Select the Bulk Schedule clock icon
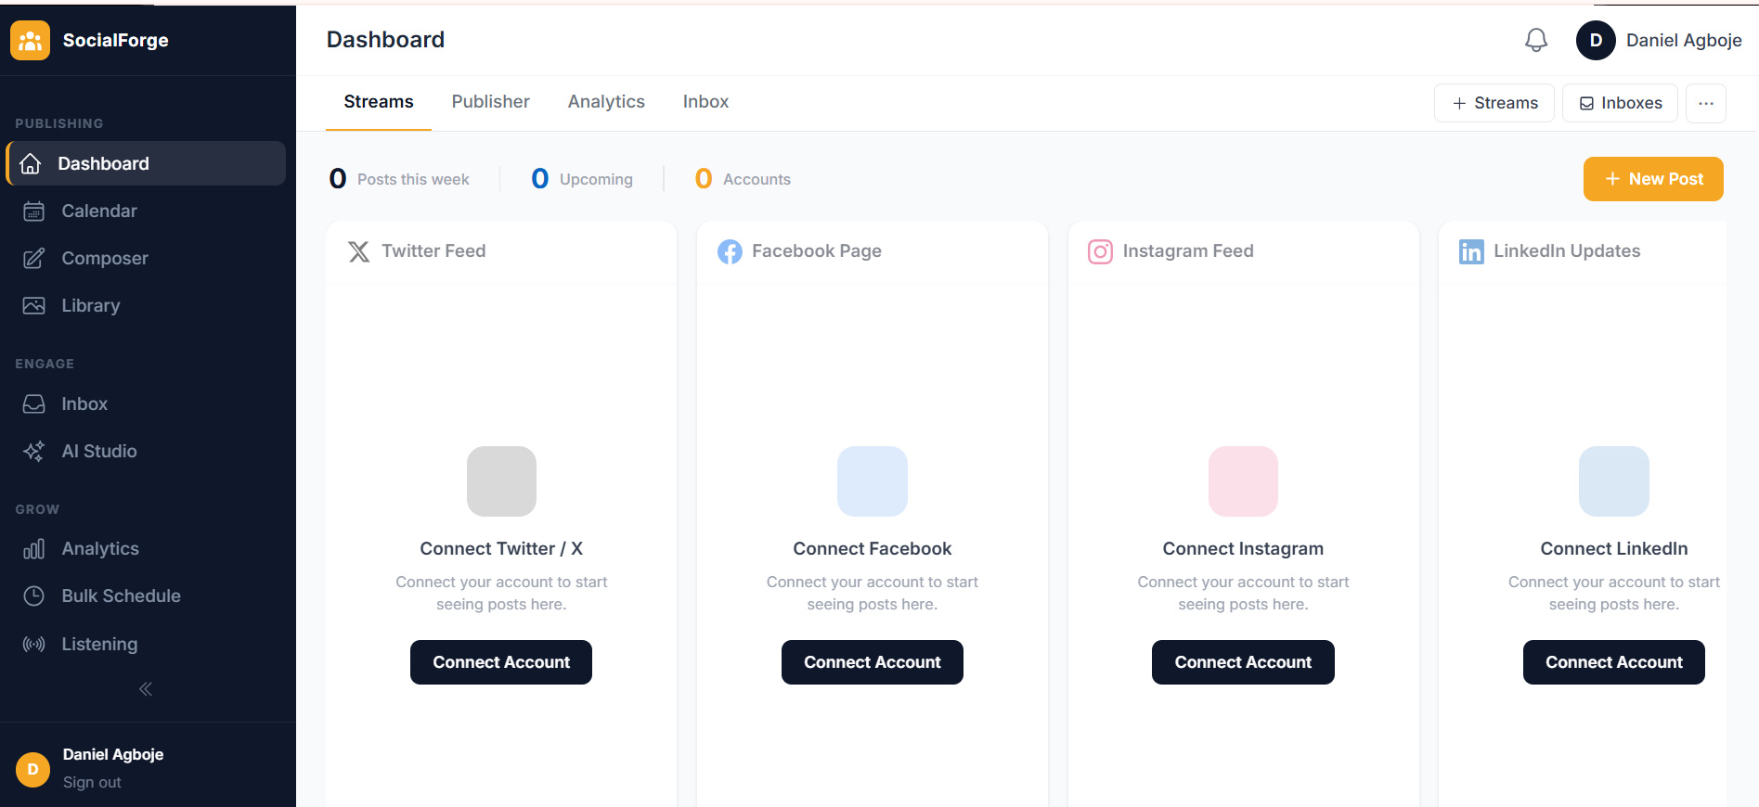 coord(33,596)
